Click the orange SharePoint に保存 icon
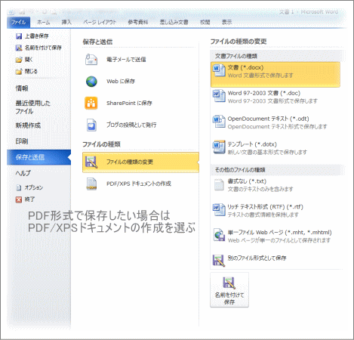Viewport: 354px width, 340px height. pos(91,103)
